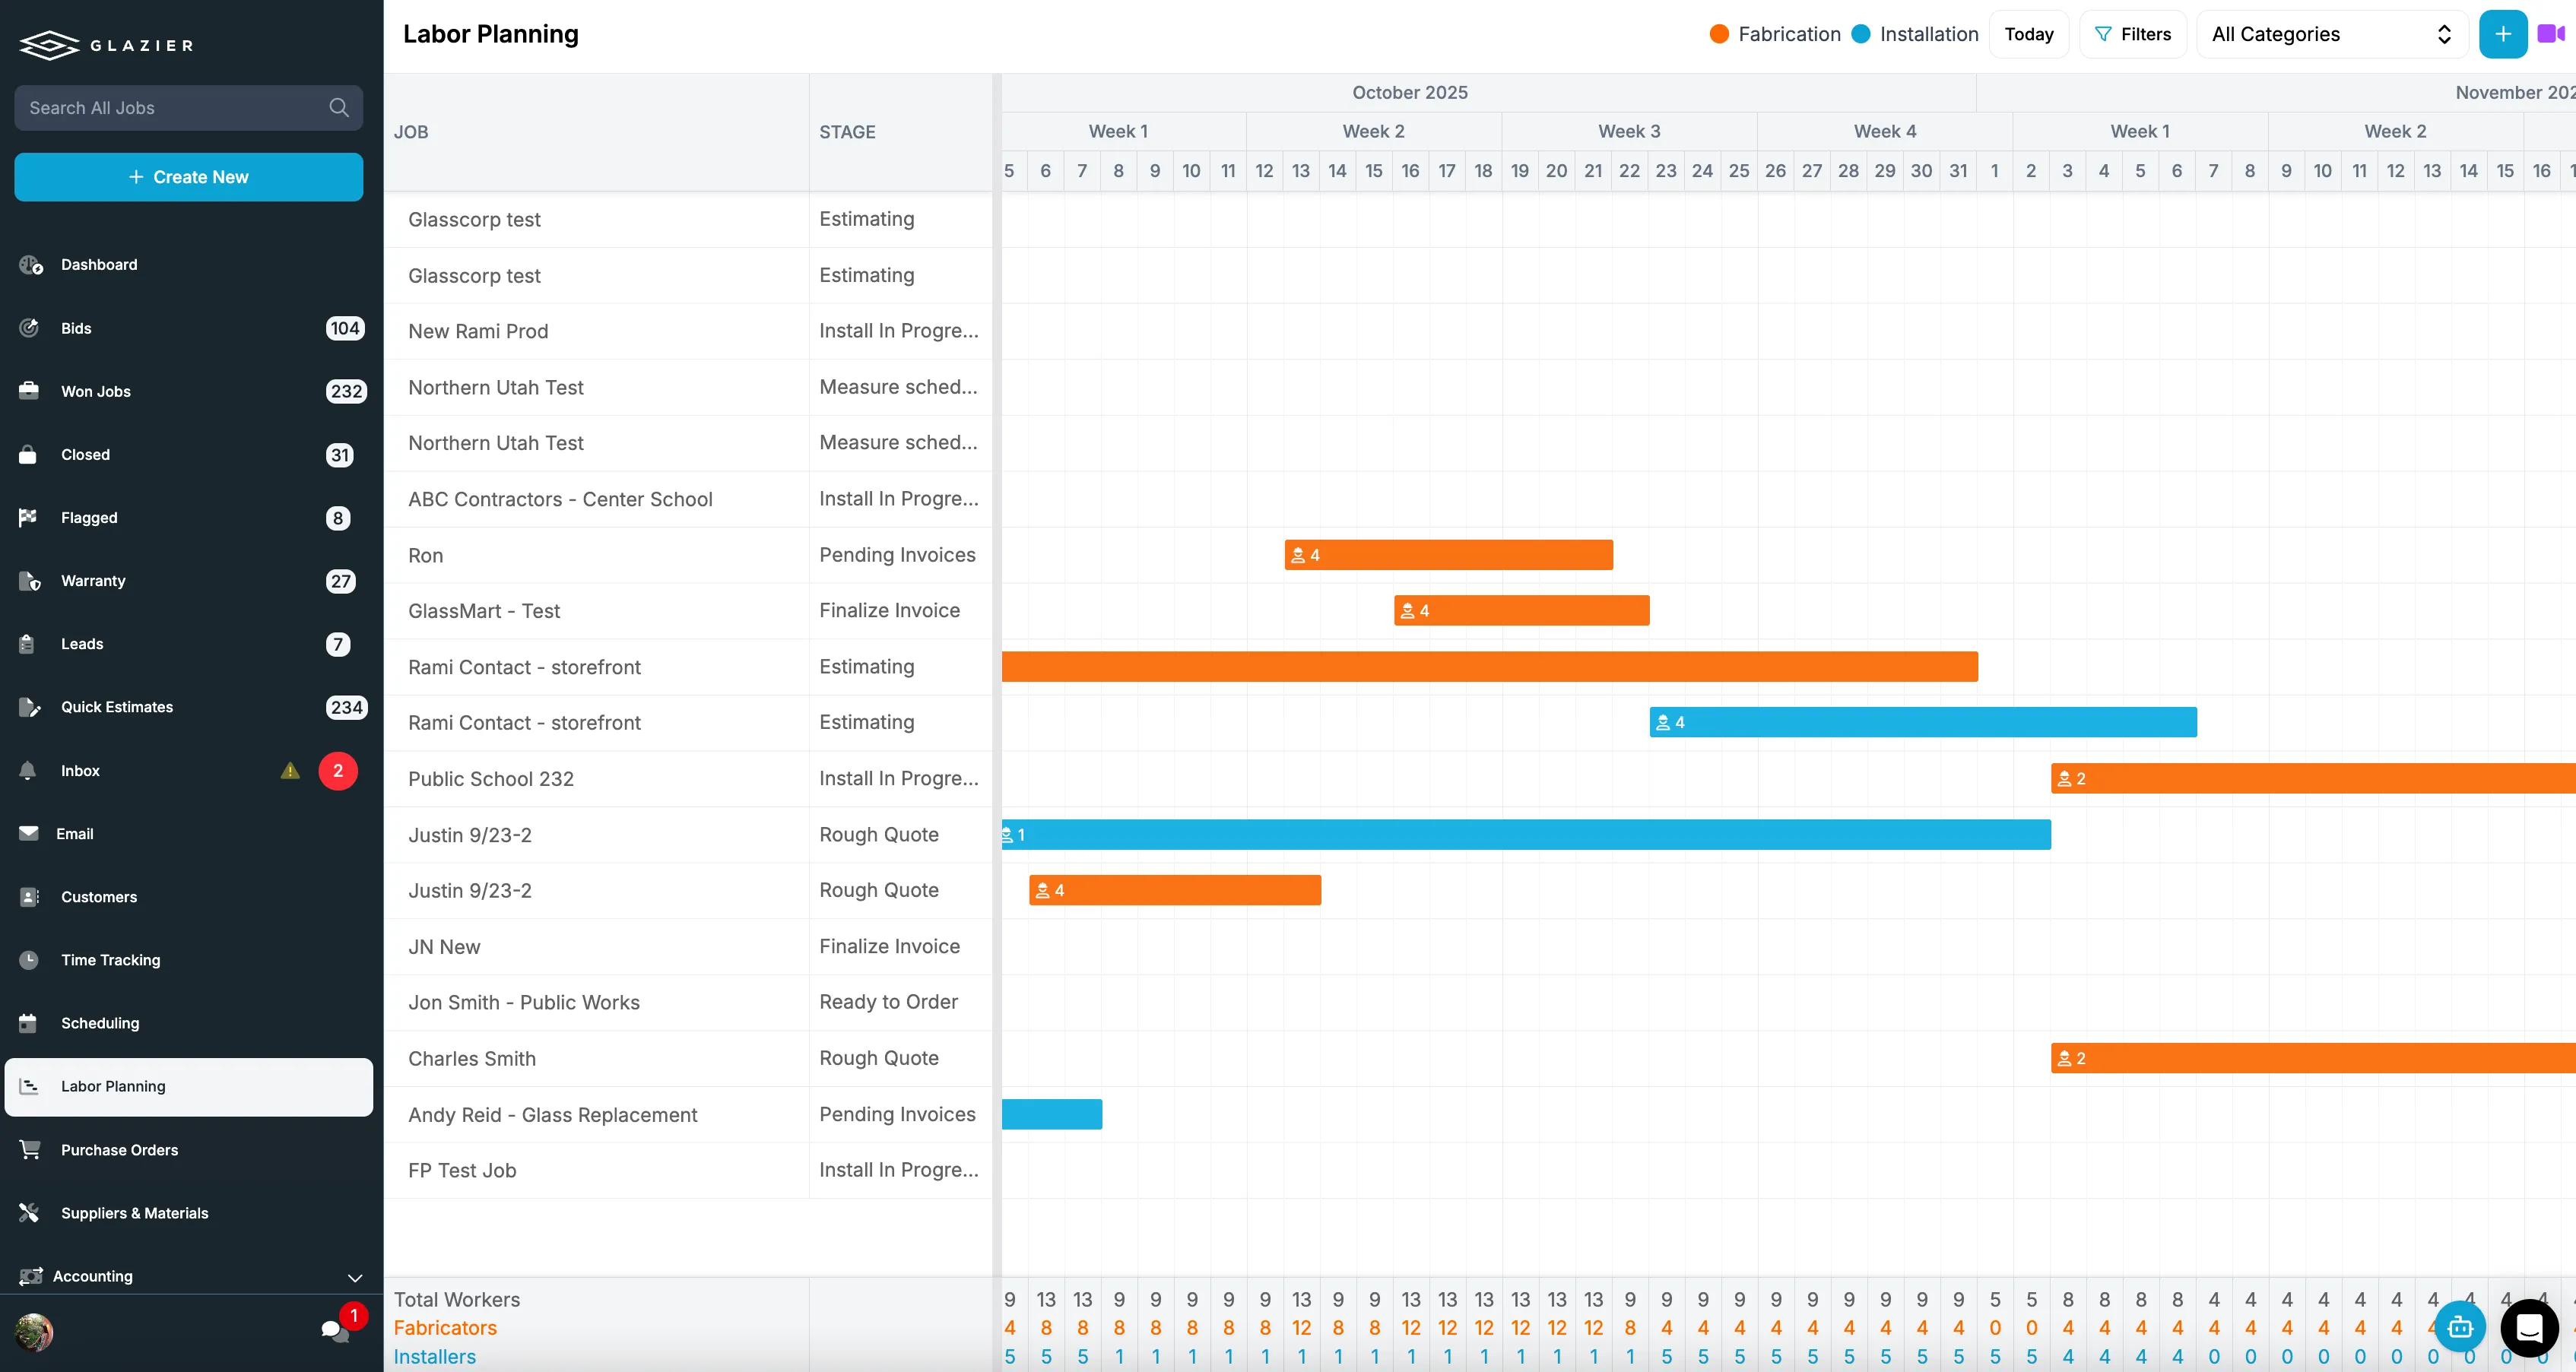Click the chat messages bubble icon

[x=334, y=1330]
